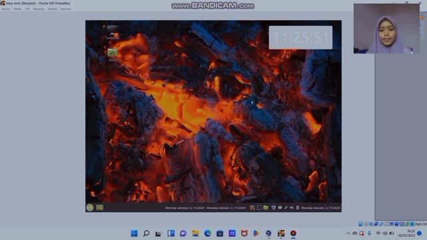Open the Widgets panel icon
The width and height of the screenshot is (427, 240).
pos(171,233)
